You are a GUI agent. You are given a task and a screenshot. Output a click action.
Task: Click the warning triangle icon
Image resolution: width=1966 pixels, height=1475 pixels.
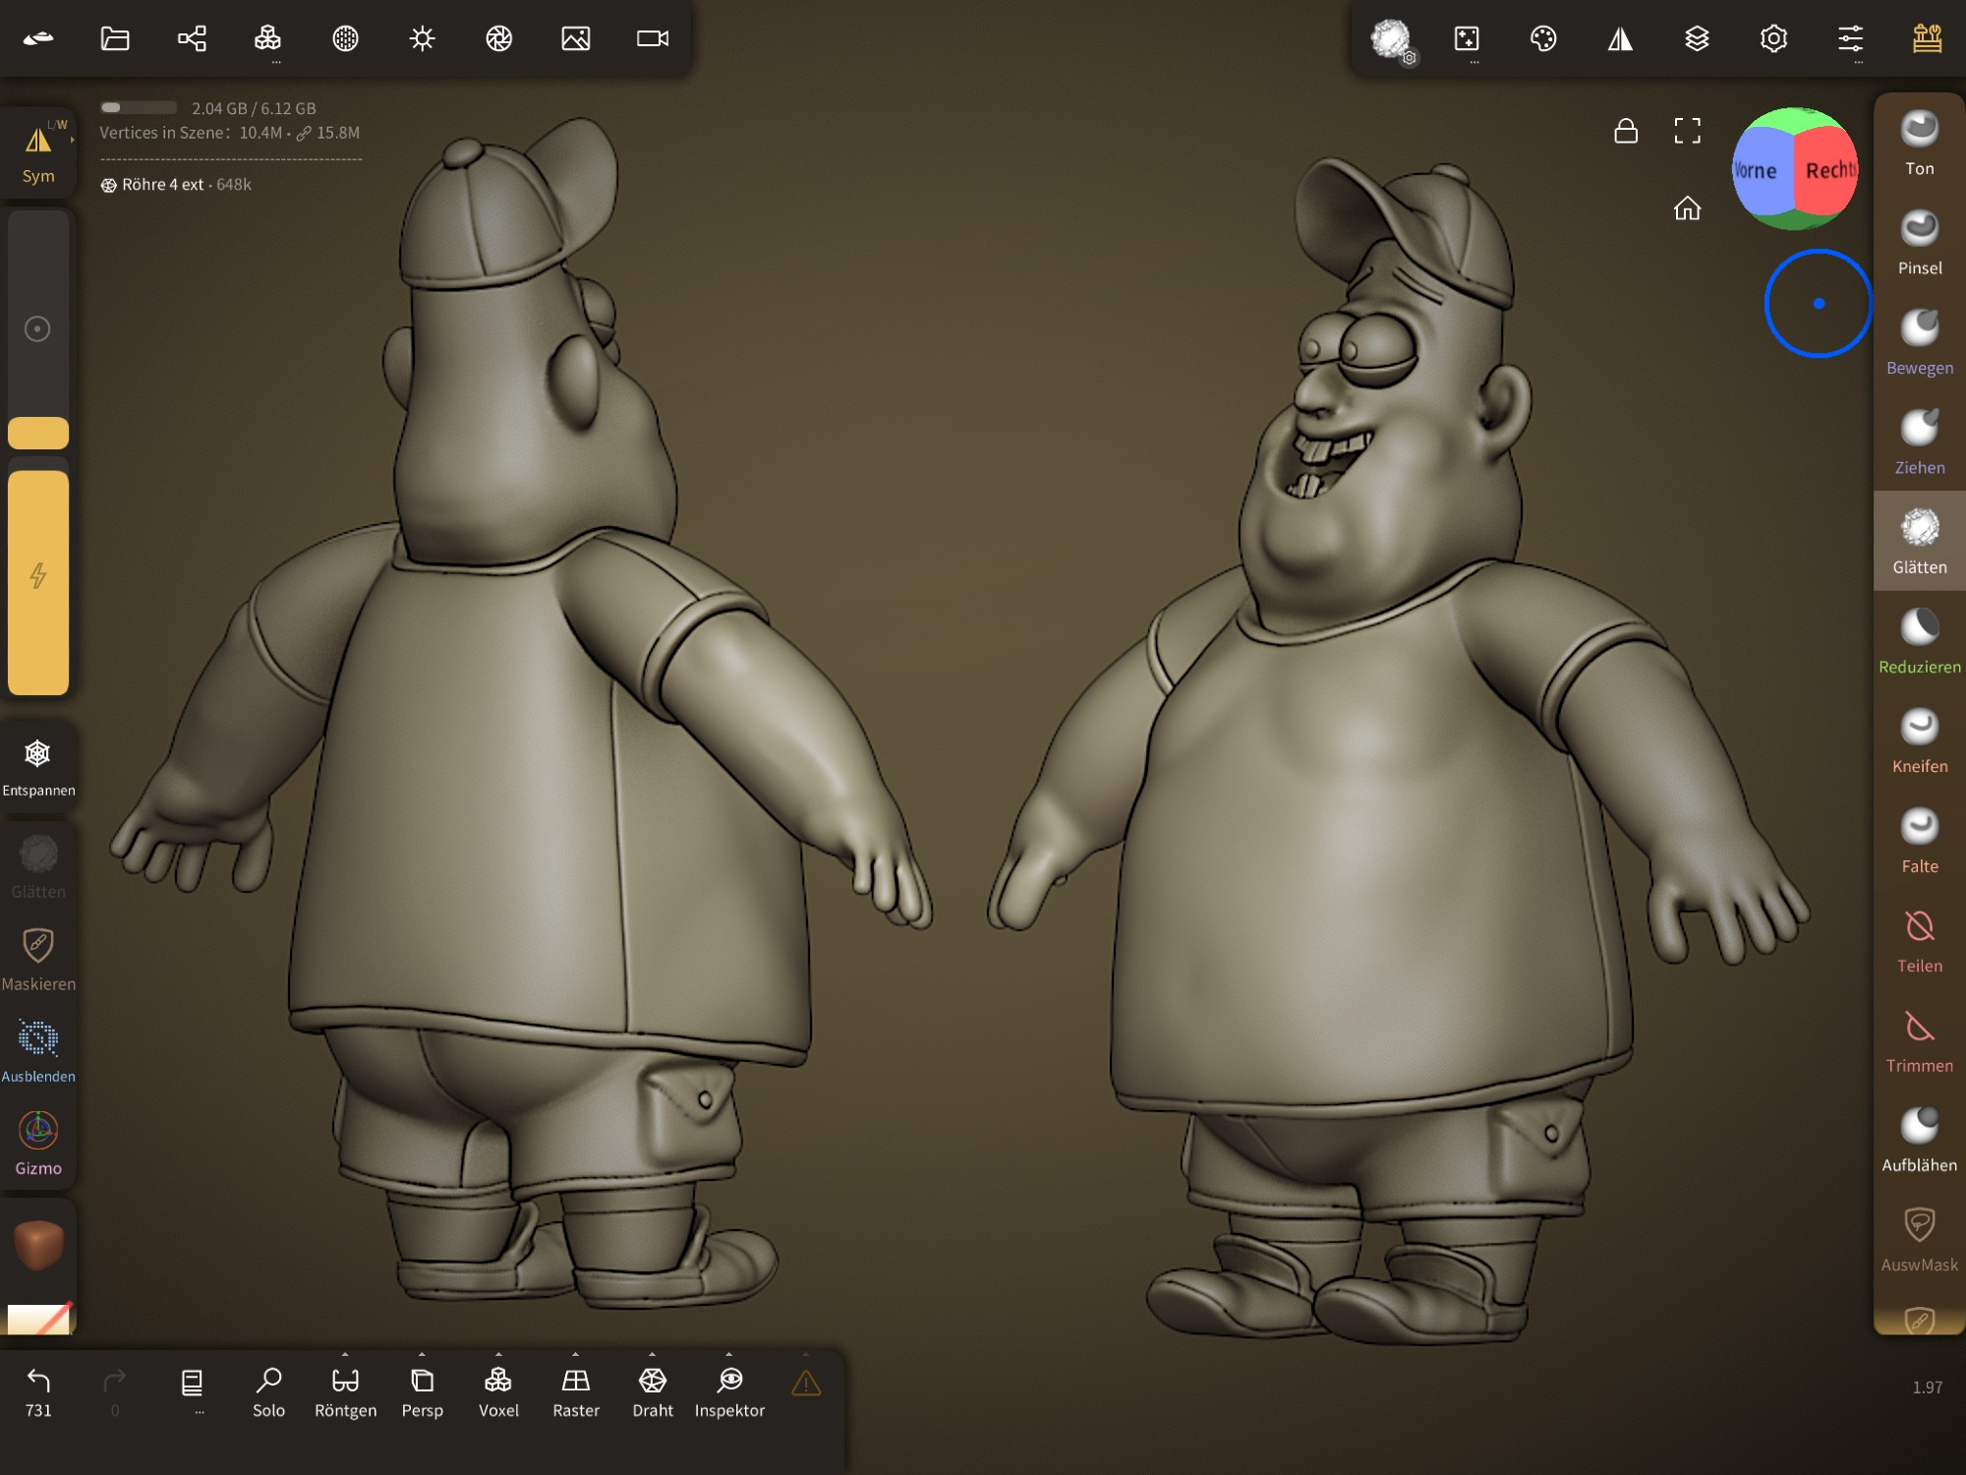(806, 1384)
